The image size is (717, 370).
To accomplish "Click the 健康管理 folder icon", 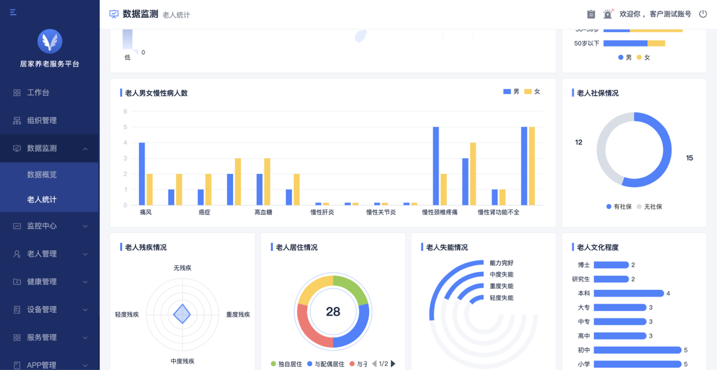I will 17,282.
